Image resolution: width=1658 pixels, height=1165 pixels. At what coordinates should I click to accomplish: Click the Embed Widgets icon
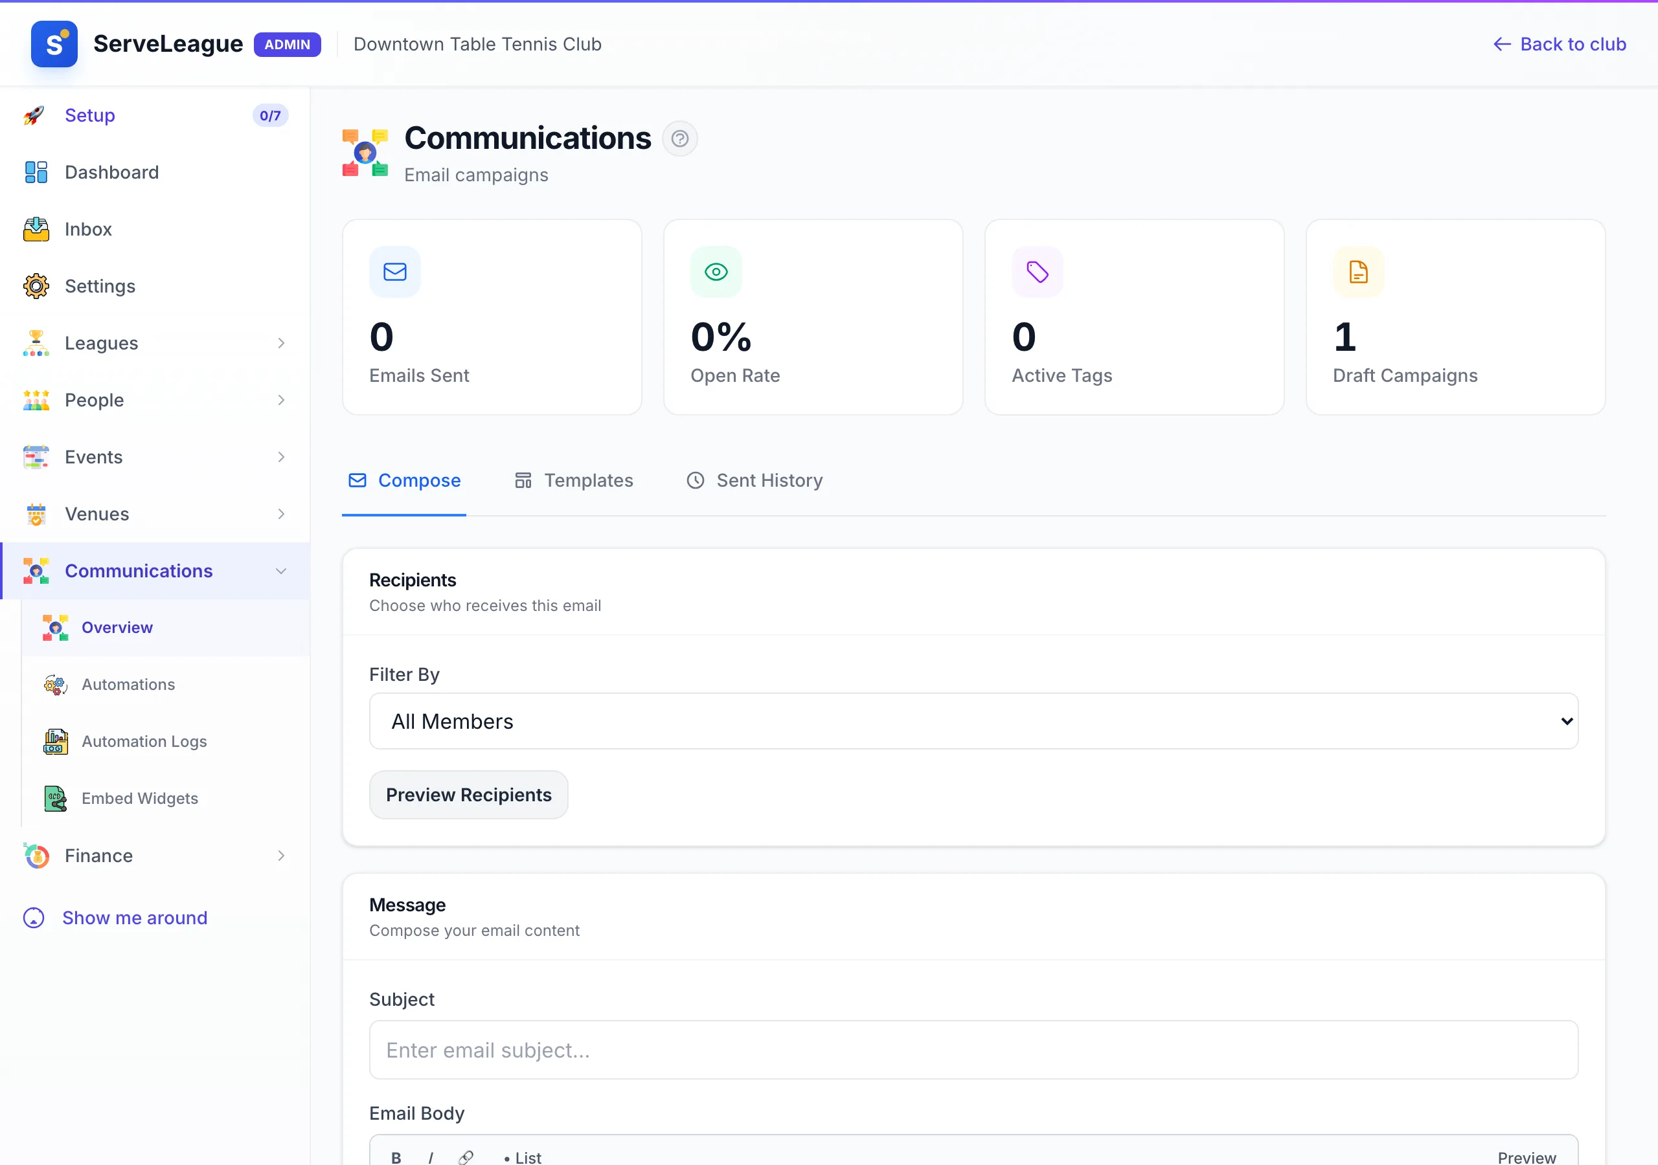coord(55,799)
